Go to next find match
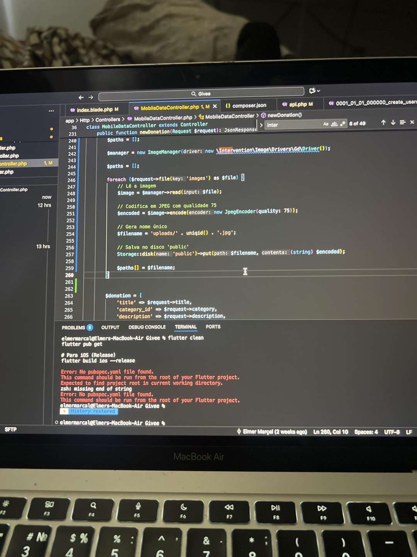The height and width of the screenshot is (557, 417). click(393, 123)
